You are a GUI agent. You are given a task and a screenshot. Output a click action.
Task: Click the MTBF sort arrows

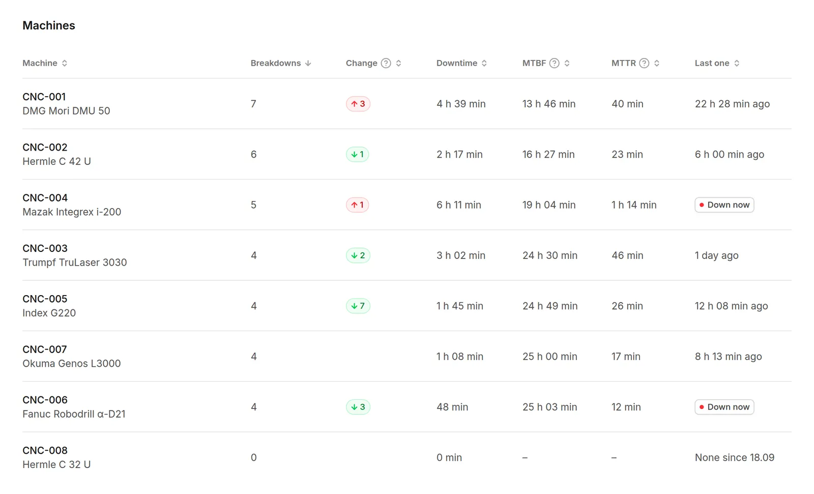pyautogui.click(x=567, y=63)
